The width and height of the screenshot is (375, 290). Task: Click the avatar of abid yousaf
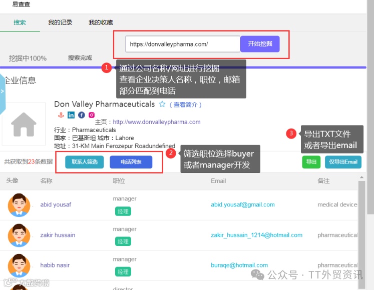tap(19, 205)
